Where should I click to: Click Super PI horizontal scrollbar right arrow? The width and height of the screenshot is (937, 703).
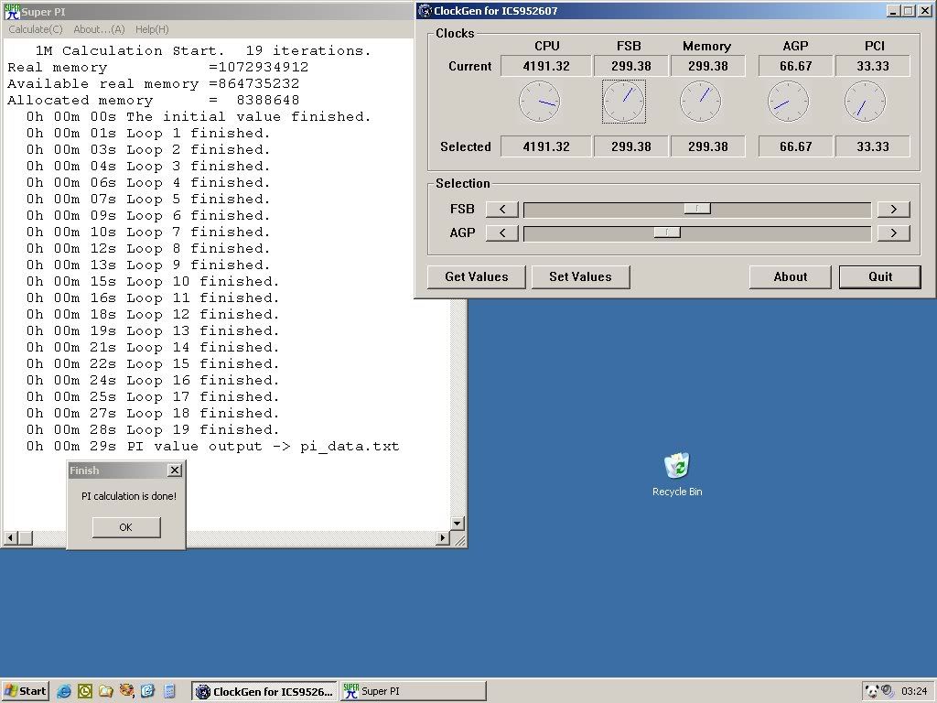(443, 538)
